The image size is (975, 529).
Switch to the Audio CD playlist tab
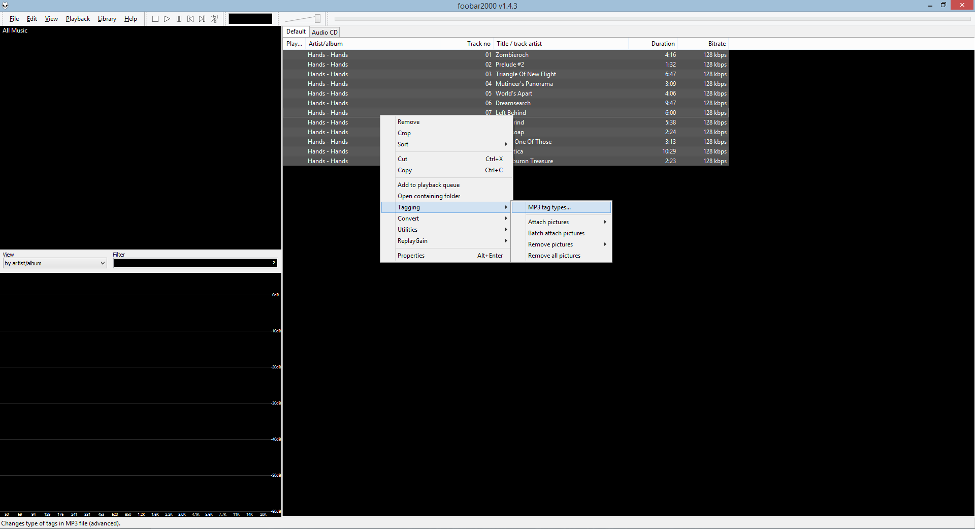click(x=324, y=32)
